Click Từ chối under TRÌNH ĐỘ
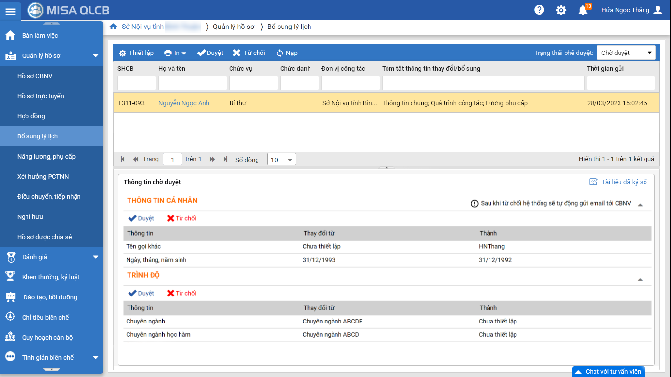671x377 pixels. pos(181,293)
